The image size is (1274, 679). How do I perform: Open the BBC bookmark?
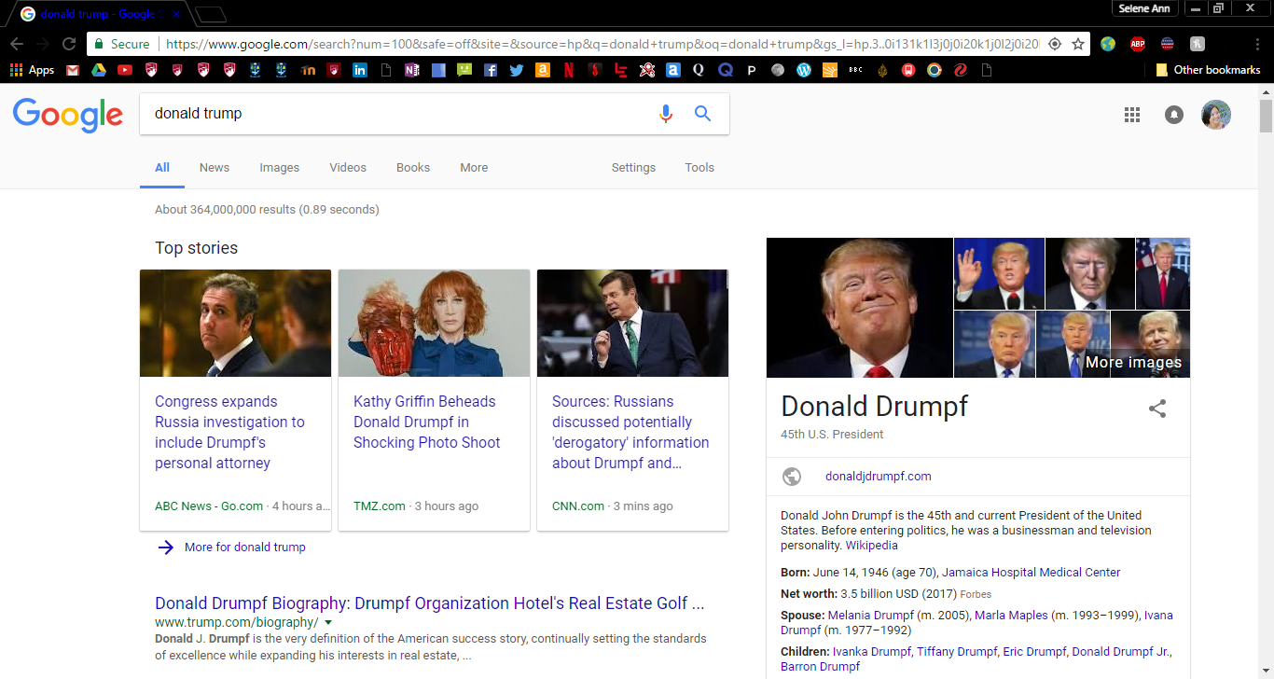pyautogui.click(x=856, y=70)
